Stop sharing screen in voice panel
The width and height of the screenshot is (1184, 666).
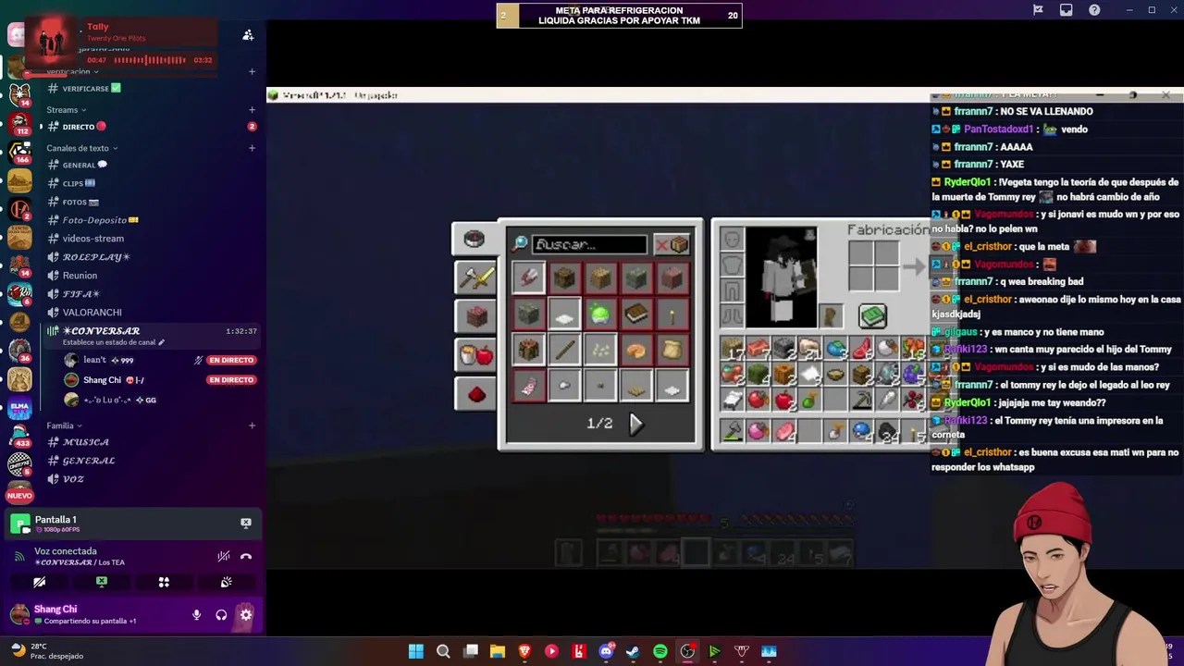102,583
